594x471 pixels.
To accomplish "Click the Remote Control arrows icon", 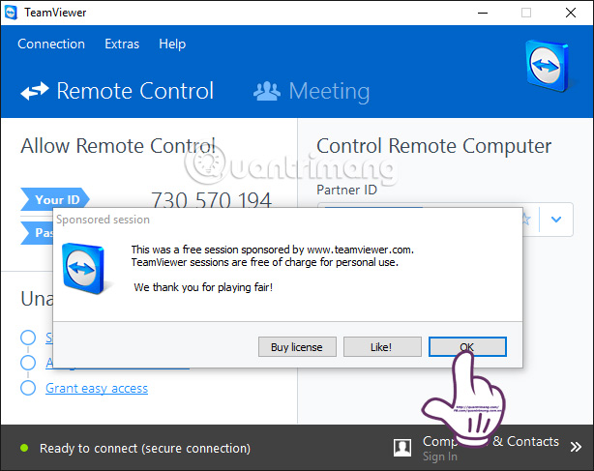I will (35, 91).
